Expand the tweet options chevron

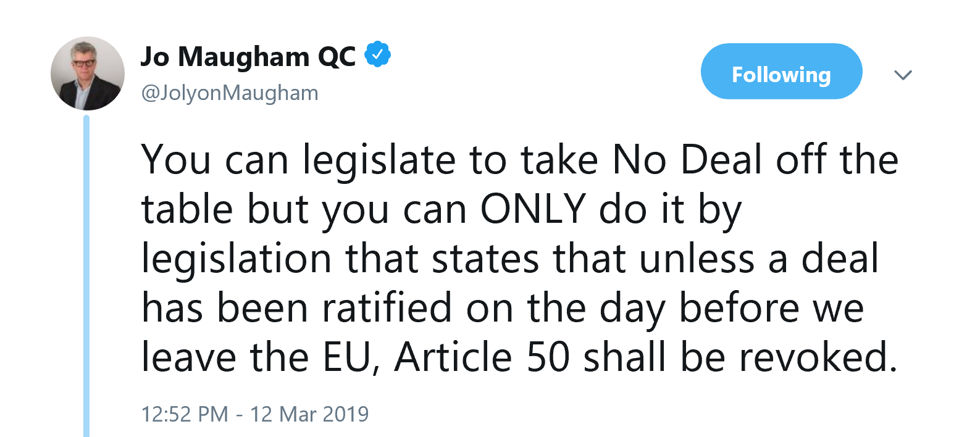[x=903, y=75]
